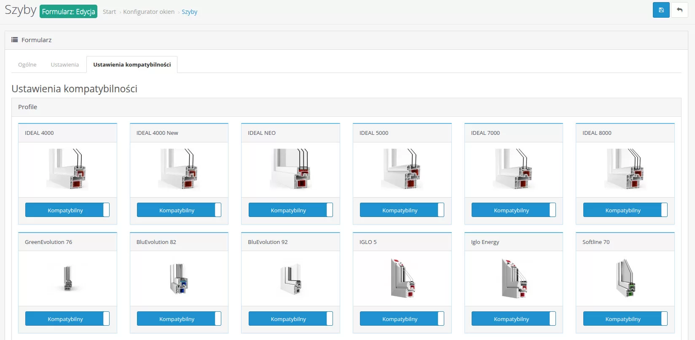The width and height of the screenshot is (695, 340).
Task: Click the Formularz panel heading text
Action: [37, 40]
